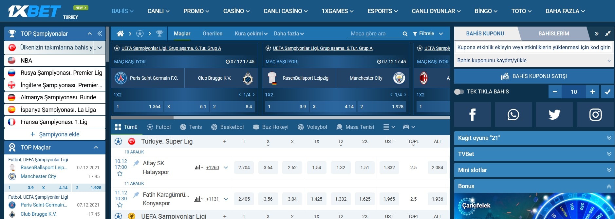
Task: Expand more markets for Altay SK match
Action: click(226, 168)
